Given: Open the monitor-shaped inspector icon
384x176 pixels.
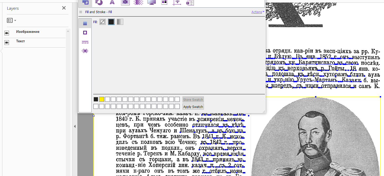Looking at the screenshot, I should coord(152,2).
